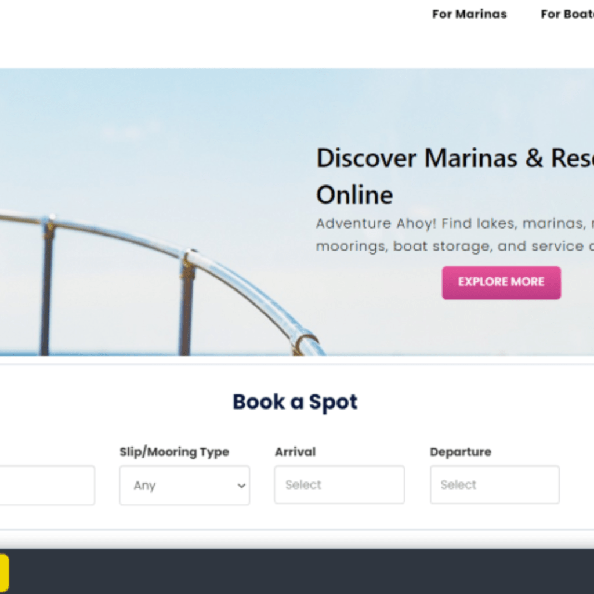Select the Departure date field
Screen dimensions: 594x594
494,484
